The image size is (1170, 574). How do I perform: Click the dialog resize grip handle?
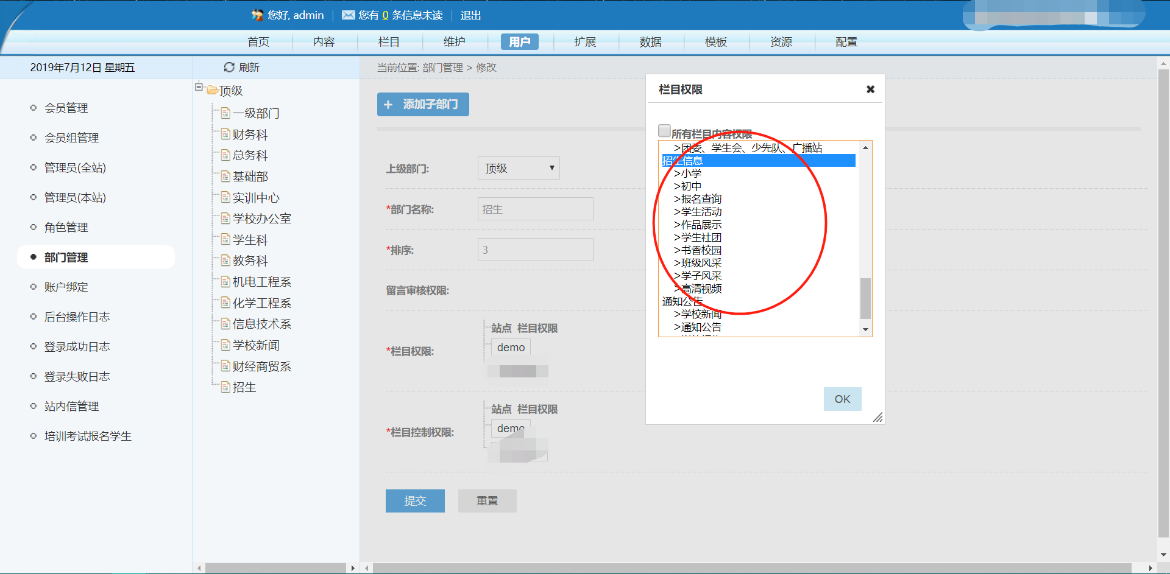(877, 417)
